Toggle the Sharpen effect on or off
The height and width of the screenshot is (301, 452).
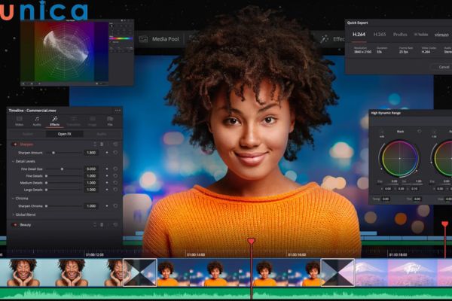pyautogui.click(x=15, y=144)
